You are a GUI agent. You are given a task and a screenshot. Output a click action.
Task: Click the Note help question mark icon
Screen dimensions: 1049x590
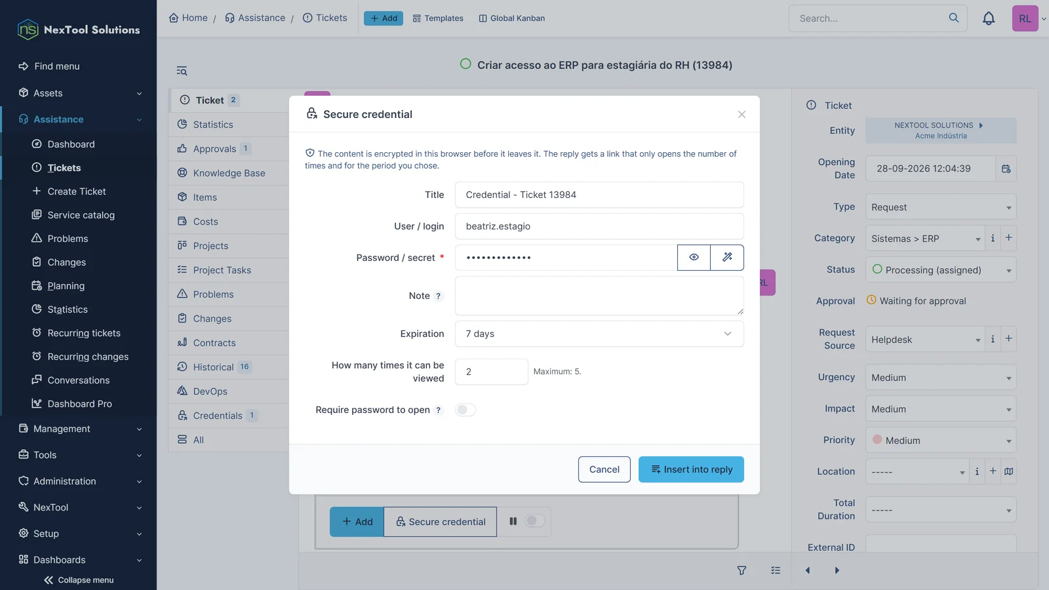(x=439, y=296)
